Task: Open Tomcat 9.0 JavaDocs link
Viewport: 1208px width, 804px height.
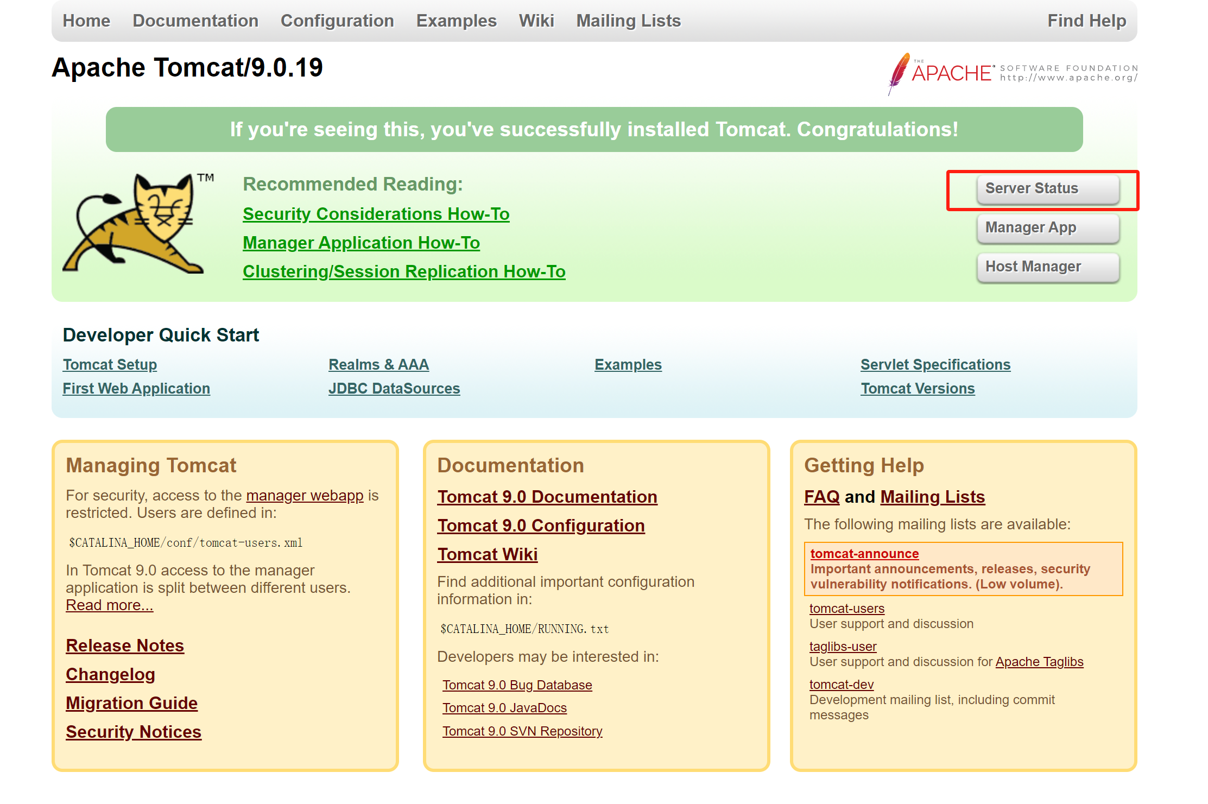Action: (x=504, y=708)
